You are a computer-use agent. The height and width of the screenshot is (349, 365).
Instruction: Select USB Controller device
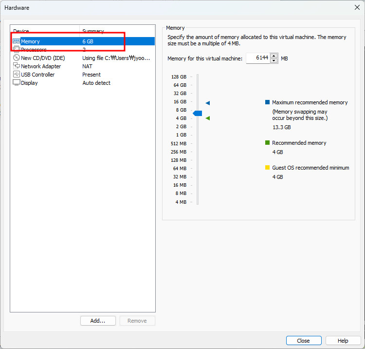[83, 75]
